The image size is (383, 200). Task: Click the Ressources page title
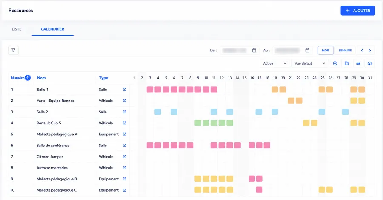coord(21,11)
